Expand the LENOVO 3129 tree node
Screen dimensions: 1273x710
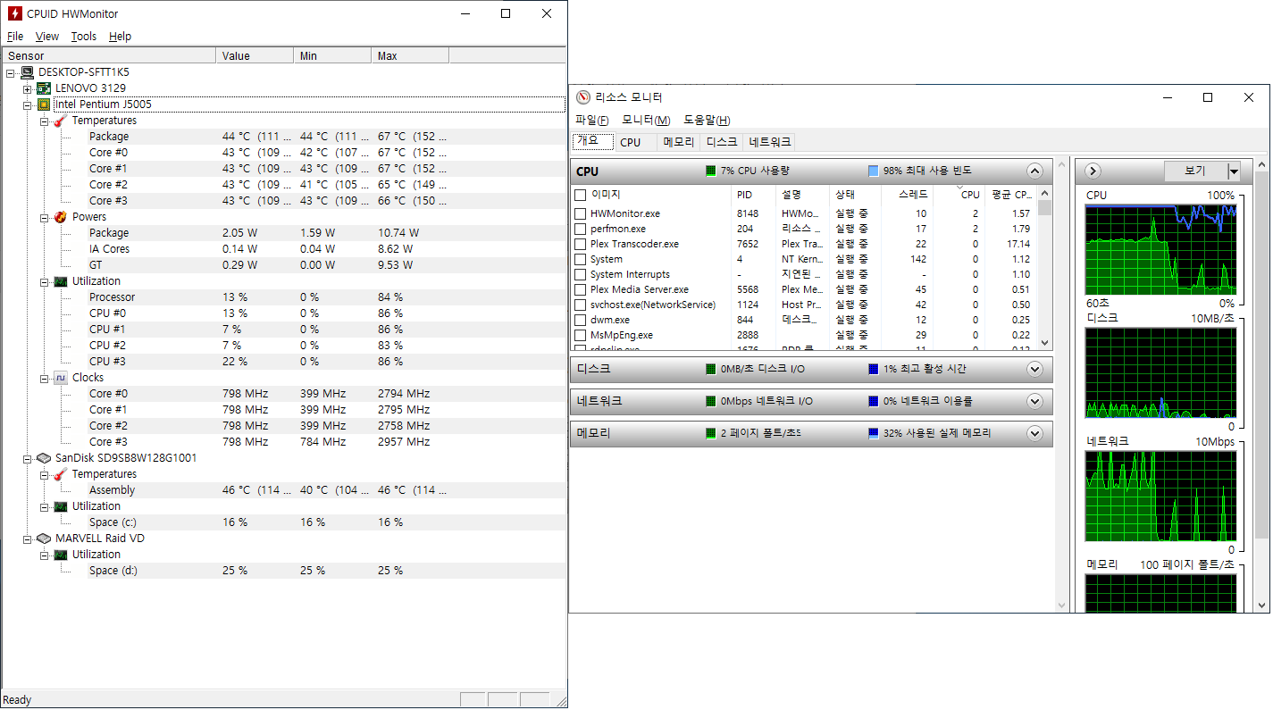coord(28,88)
